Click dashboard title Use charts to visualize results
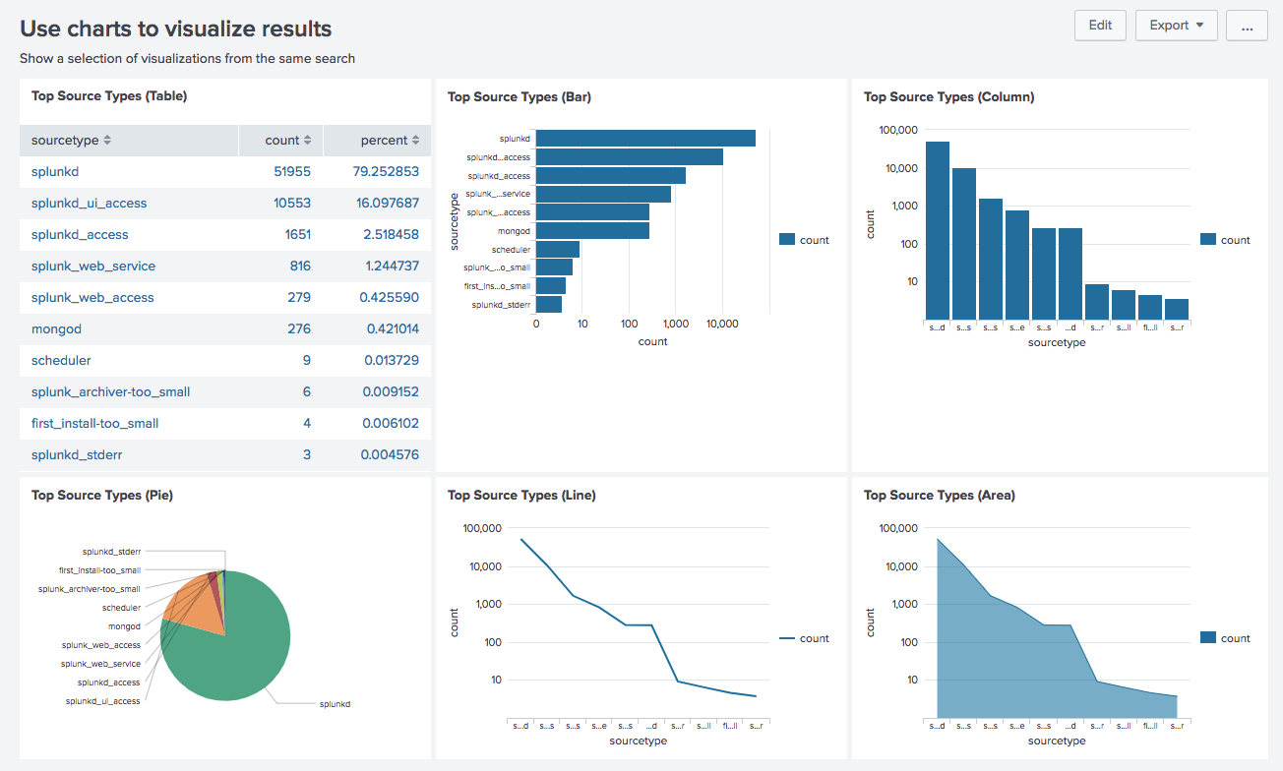Viewport: 1283px width, 771px height. [175, 30]
